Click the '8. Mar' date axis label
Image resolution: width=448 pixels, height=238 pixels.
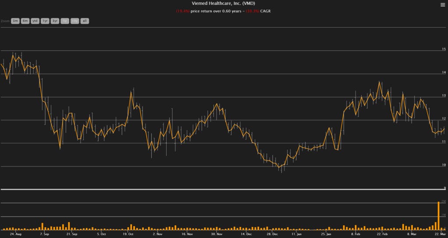[x=412, y=234]
